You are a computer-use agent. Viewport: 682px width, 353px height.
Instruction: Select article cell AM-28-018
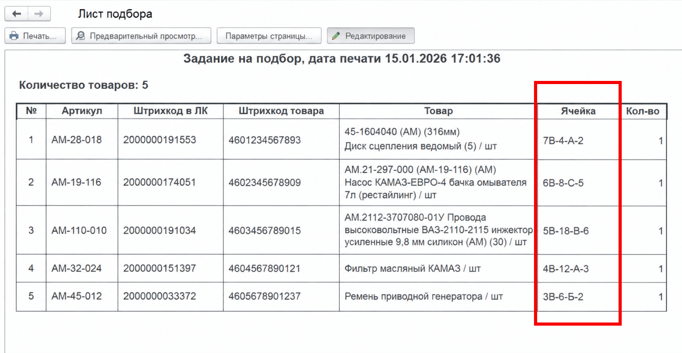(x=82, y=139)
